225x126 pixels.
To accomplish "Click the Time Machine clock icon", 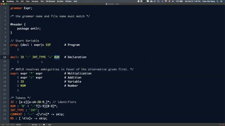I will pos(158,1).
